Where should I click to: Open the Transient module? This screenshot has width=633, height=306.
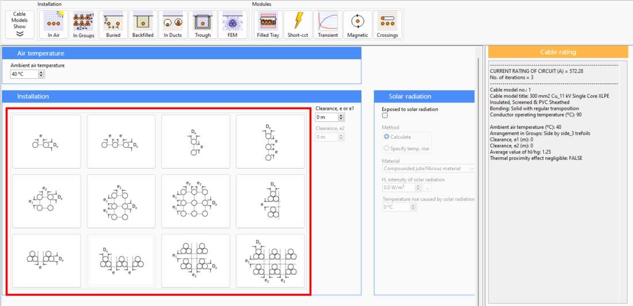[328, 25]
